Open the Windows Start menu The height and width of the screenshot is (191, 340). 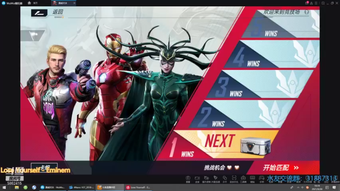click(4, 188)
